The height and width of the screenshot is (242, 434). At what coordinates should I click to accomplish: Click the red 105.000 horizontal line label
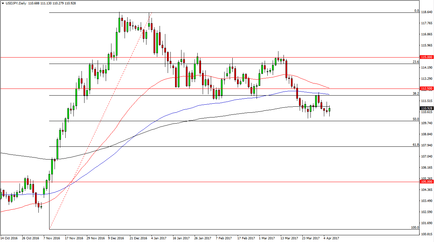[426, 181]
